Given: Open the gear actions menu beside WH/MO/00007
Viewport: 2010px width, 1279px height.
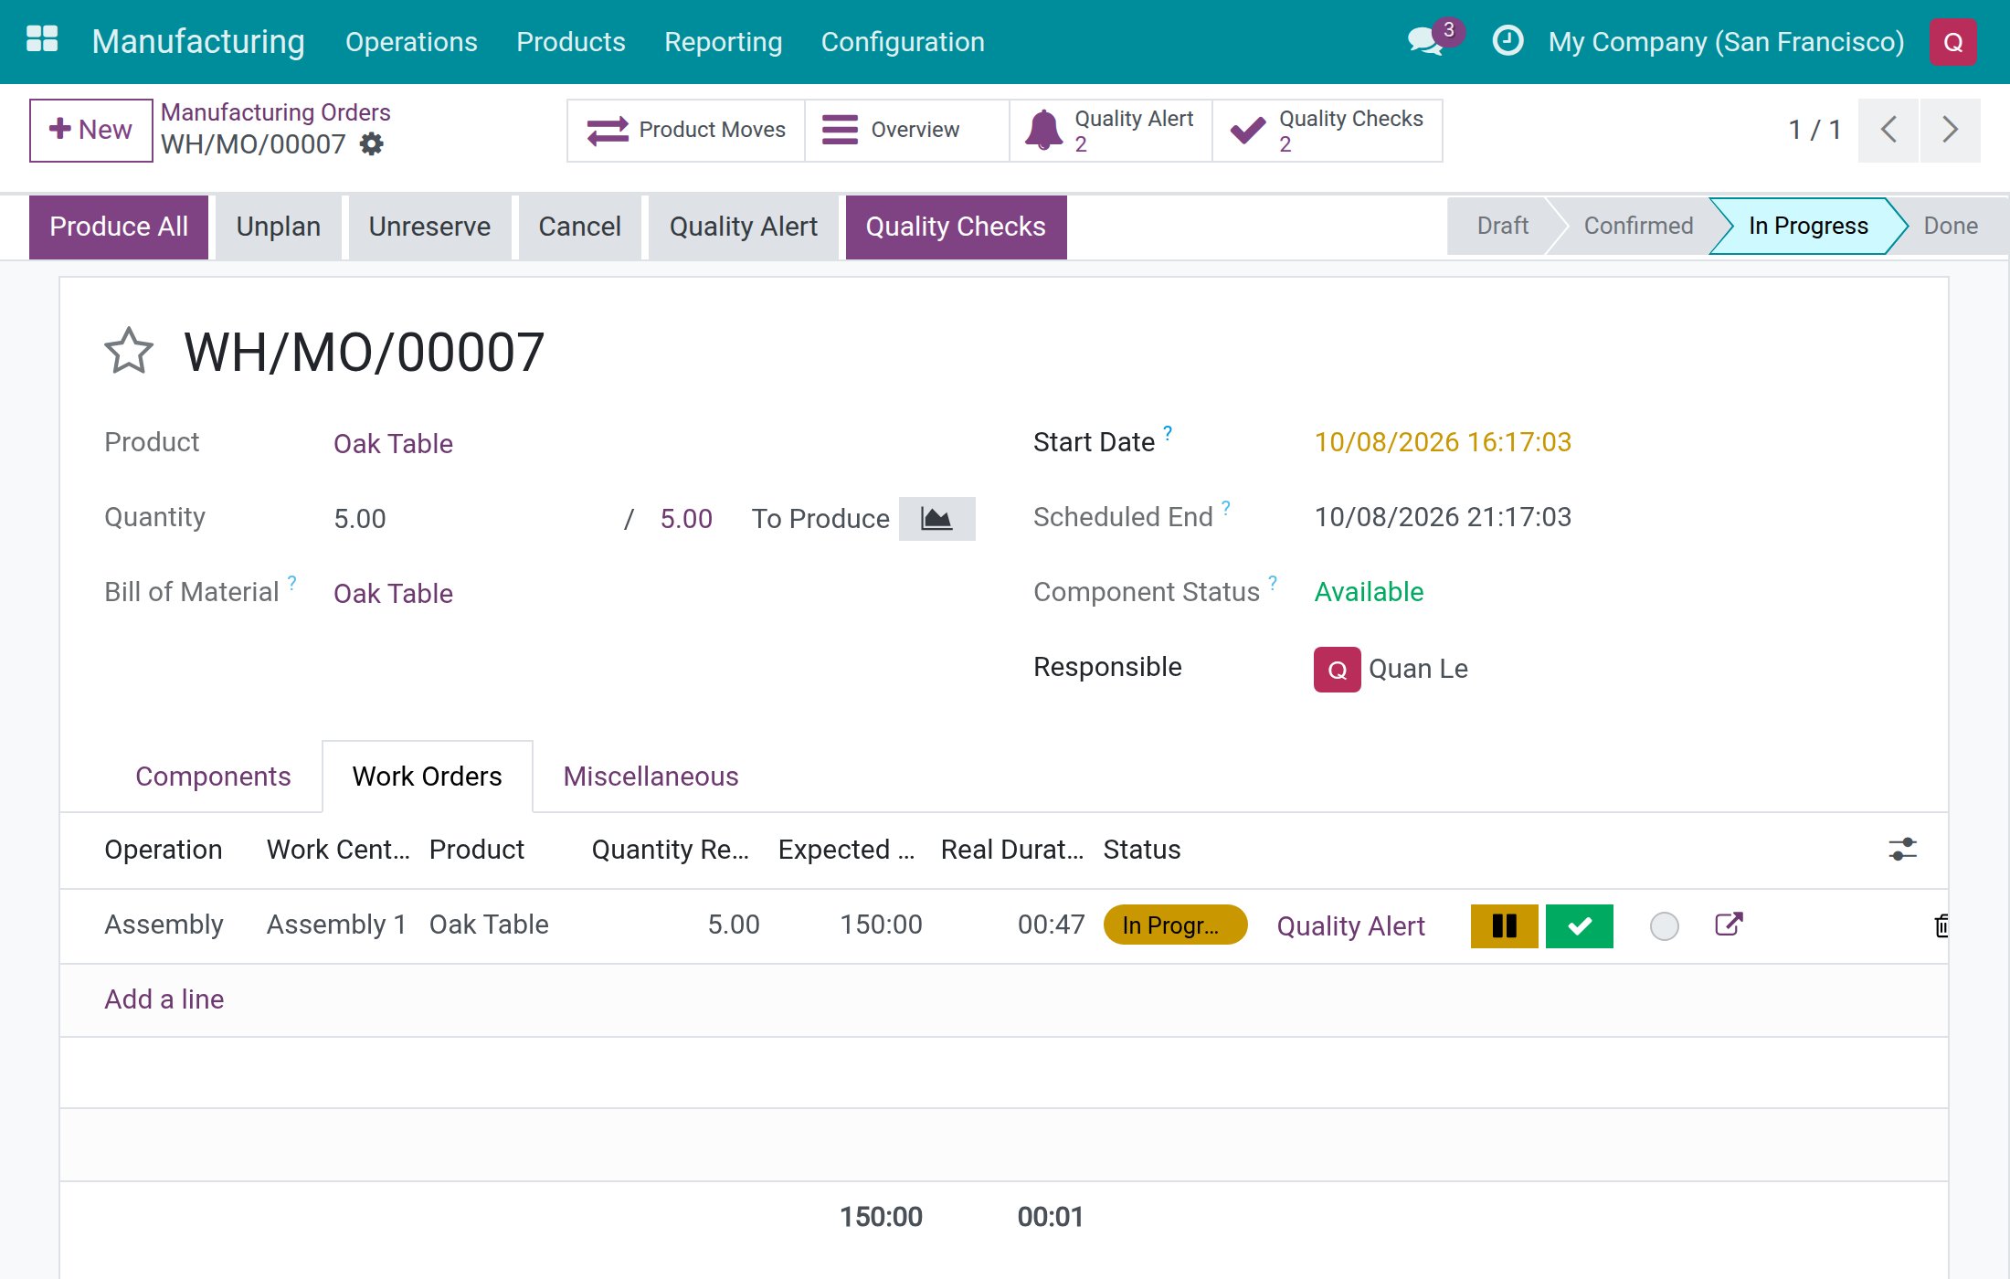Looking at the screenshot, I should pos(372,144).
